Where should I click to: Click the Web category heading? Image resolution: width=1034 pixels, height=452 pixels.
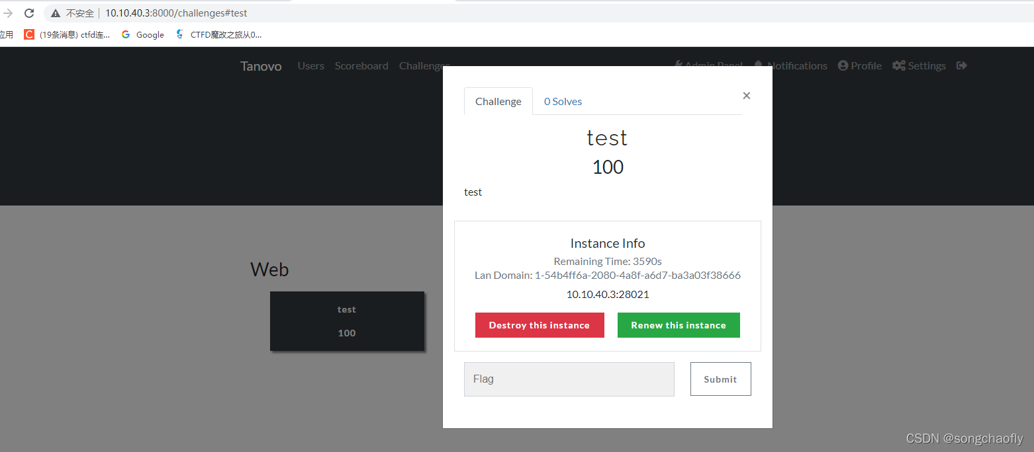pyautogui.click(x=269, y=270)
